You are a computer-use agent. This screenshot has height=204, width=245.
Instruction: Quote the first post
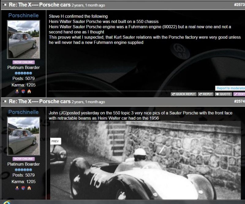223,94
